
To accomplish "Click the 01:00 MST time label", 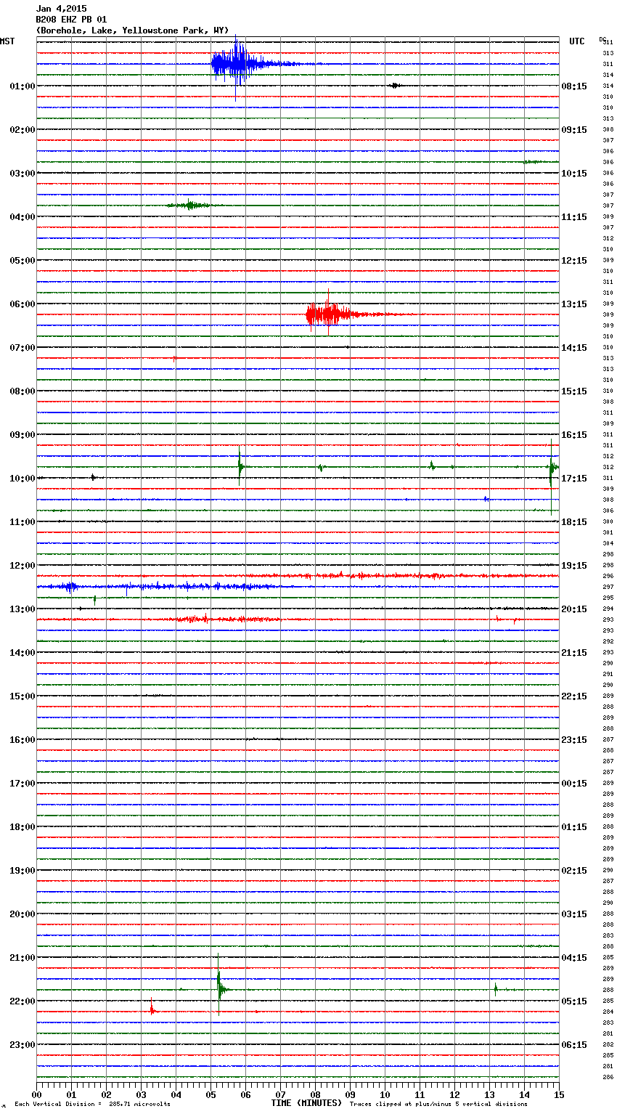I will click(22, 86).
